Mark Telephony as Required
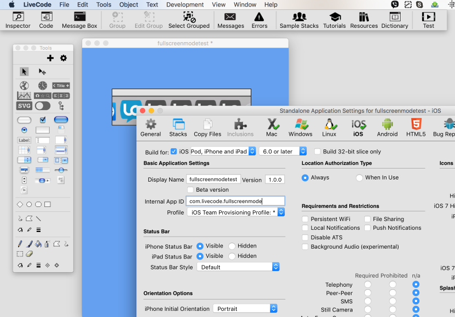The image size is (455, 317). (x=367, y=284)
